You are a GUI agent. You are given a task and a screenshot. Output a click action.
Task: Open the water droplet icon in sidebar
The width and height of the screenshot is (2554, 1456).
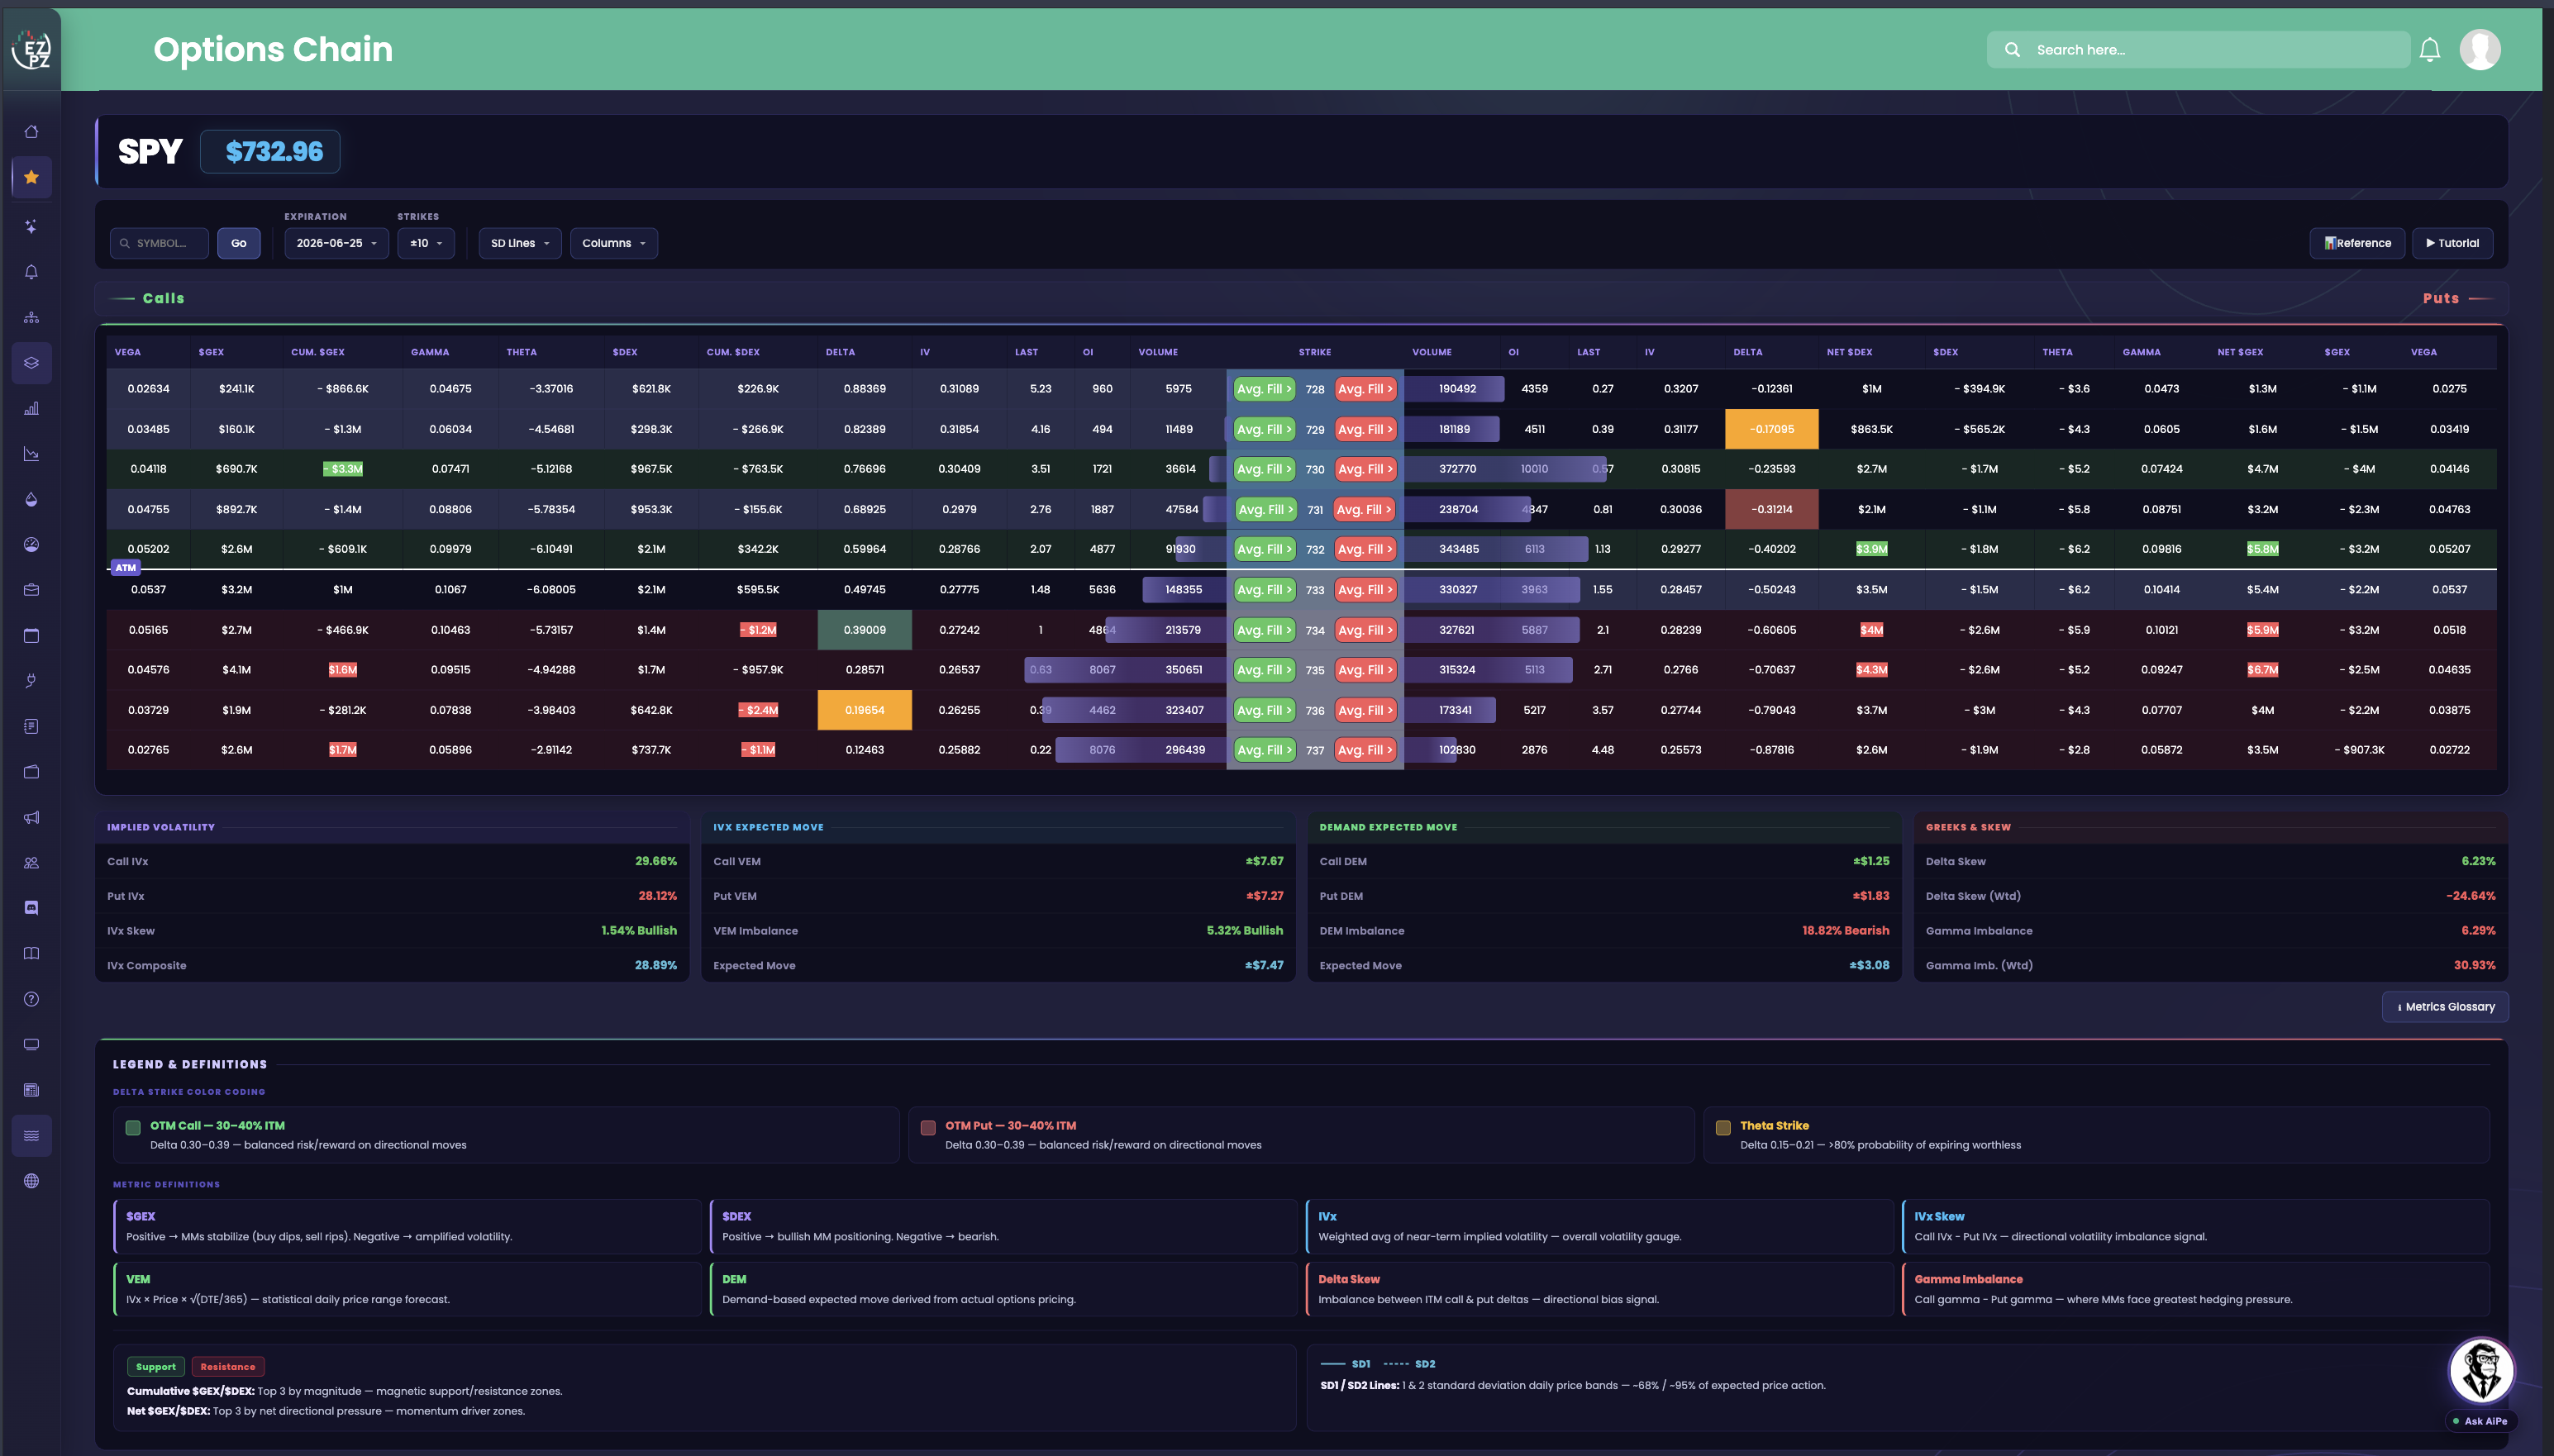click(31, 499)
